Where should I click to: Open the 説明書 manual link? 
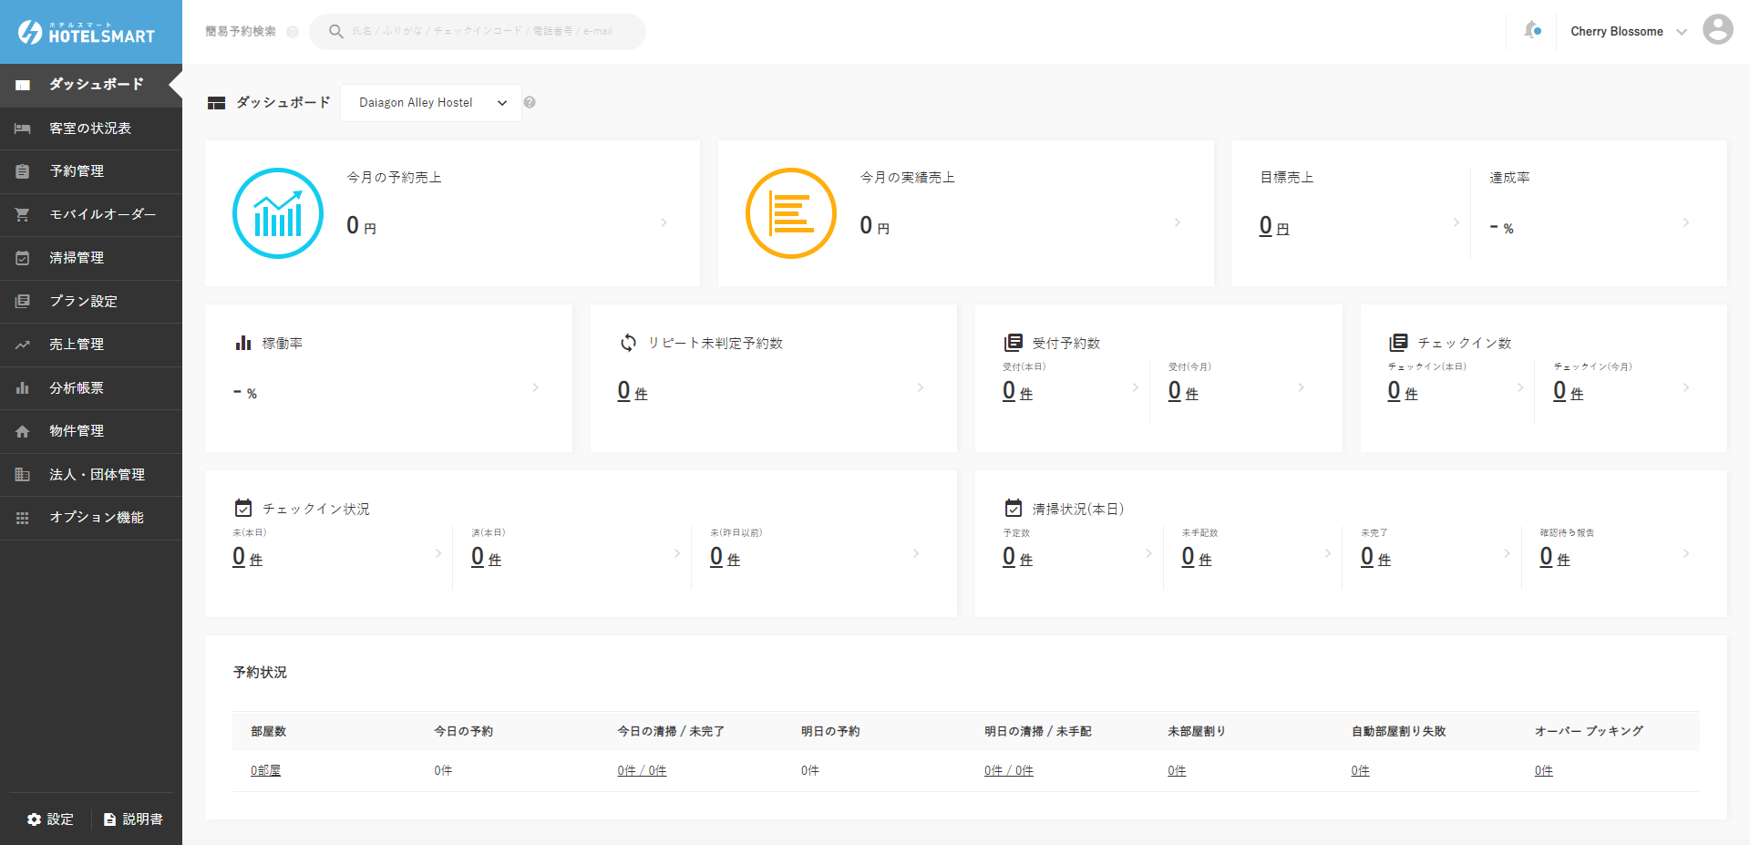[133, 819]
